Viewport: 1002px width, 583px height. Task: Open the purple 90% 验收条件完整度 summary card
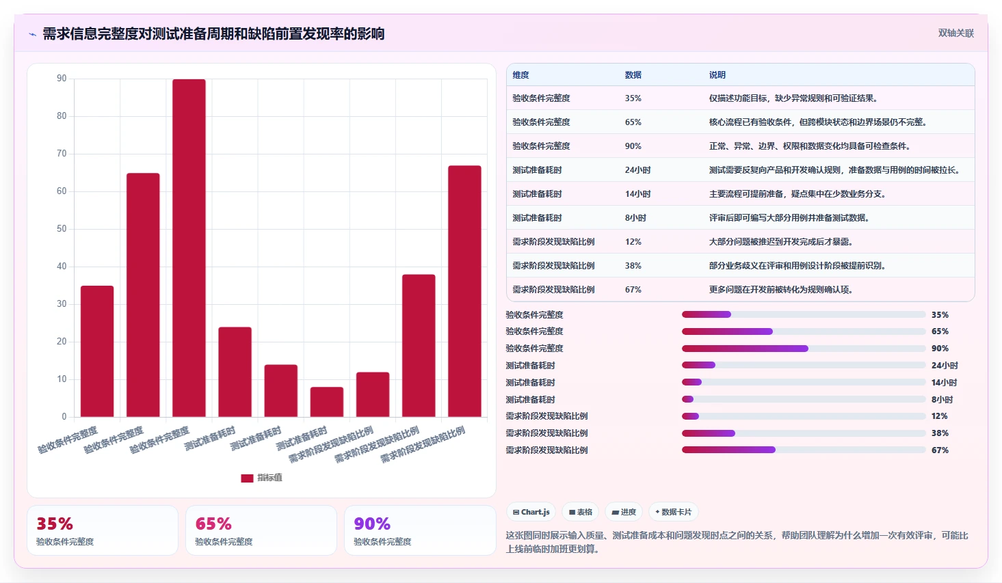point(420,530)
